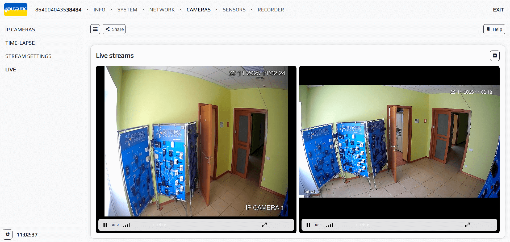This screenshot has height=242, width=510.
Task: Click right stream signal quality bars
Action: 330,225
